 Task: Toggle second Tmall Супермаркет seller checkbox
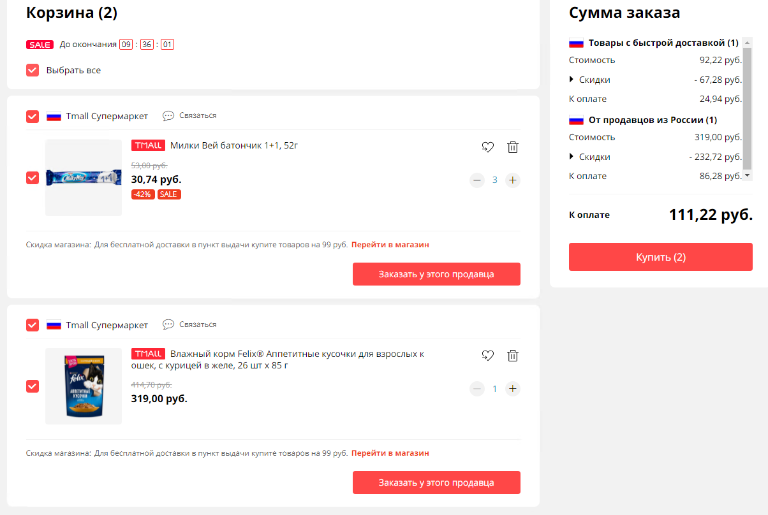point(33,325)
